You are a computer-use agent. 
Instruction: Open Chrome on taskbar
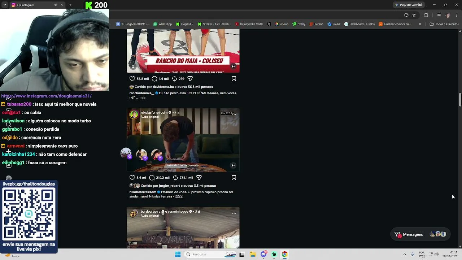coord(284,254)
